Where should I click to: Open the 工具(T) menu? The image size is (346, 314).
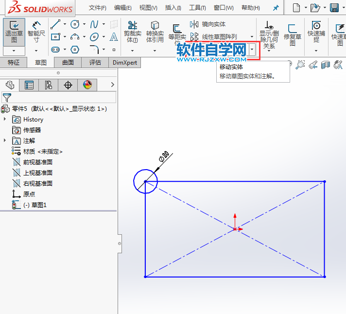(197, 8)
